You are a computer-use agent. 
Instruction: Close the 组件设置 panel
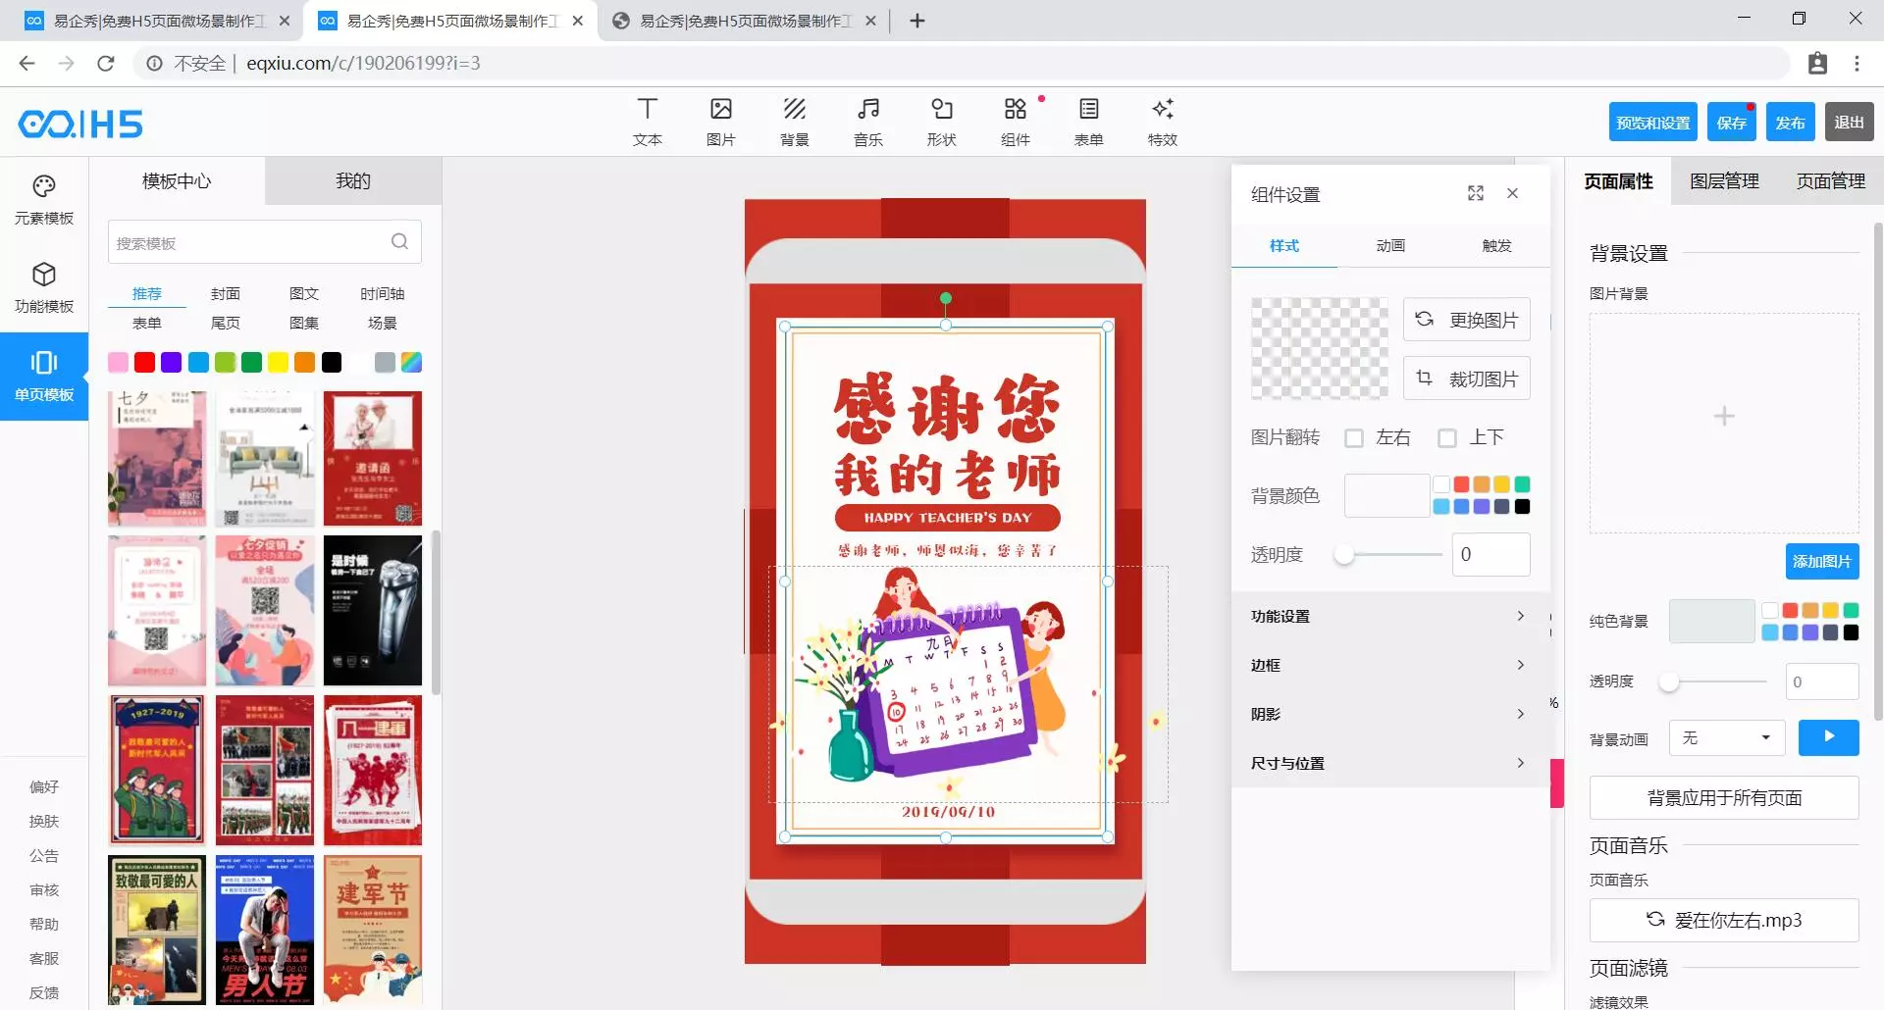[1513, 193]
